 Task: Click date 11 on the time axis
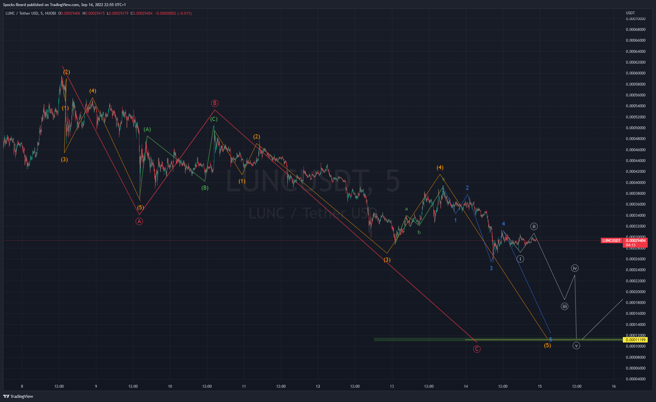[x=244, y=386]
